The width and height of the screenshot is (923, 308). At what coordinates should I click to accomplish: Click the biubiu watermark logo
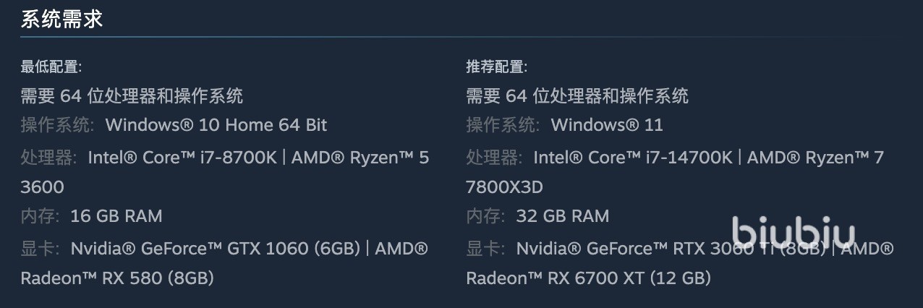pyautogui.click(x=793, y=233)
